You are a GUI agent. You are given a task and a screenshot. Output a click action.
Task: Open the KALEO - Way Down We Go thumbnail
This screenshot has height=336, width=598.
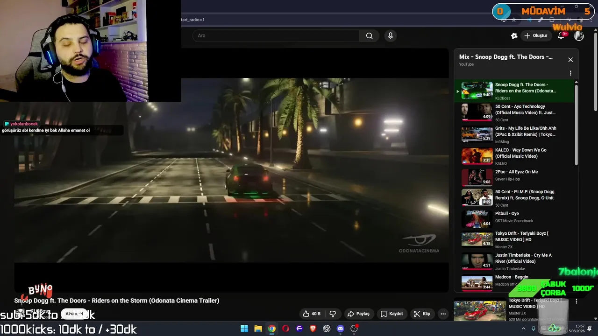point(477,156)
